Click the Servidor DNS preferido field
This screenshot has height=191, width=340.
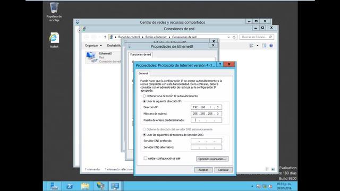click(x=206, y=141)
